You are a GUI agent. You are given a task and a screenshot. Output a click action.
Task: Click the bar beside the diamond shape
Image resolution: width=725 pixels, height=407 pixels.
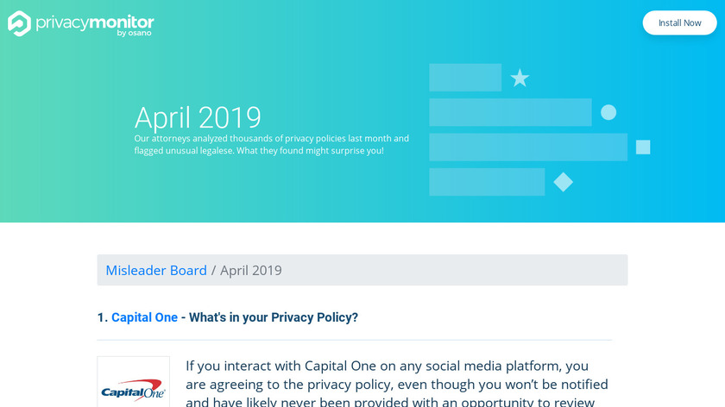point(487,182)
